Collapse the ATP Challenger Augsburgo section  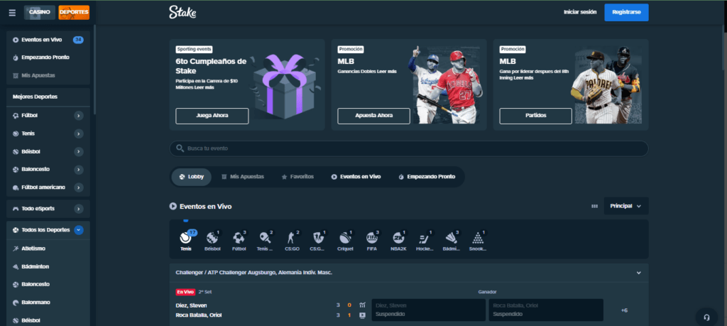(638, 273)
